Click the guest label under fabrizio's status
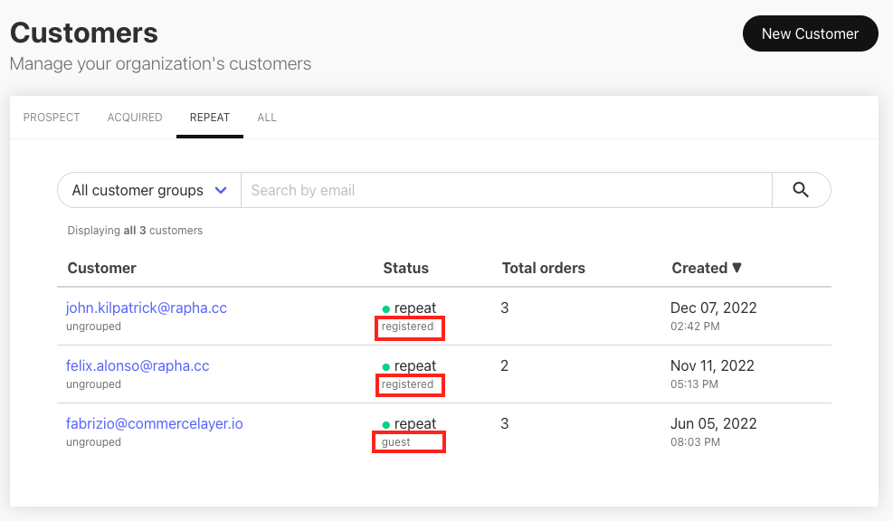The width and height of the screenshot is (893, 521). (x=396, y=442)
